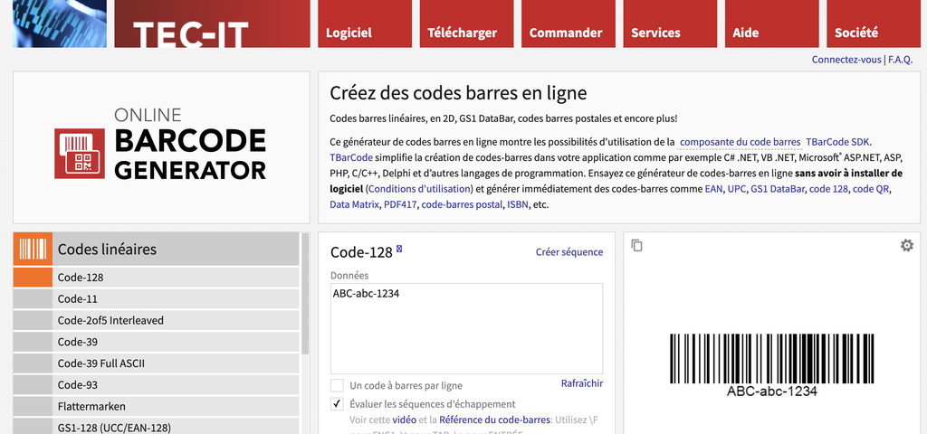Click the EAN link
This screenshot has height=434, width=927.
click(713, 189)
